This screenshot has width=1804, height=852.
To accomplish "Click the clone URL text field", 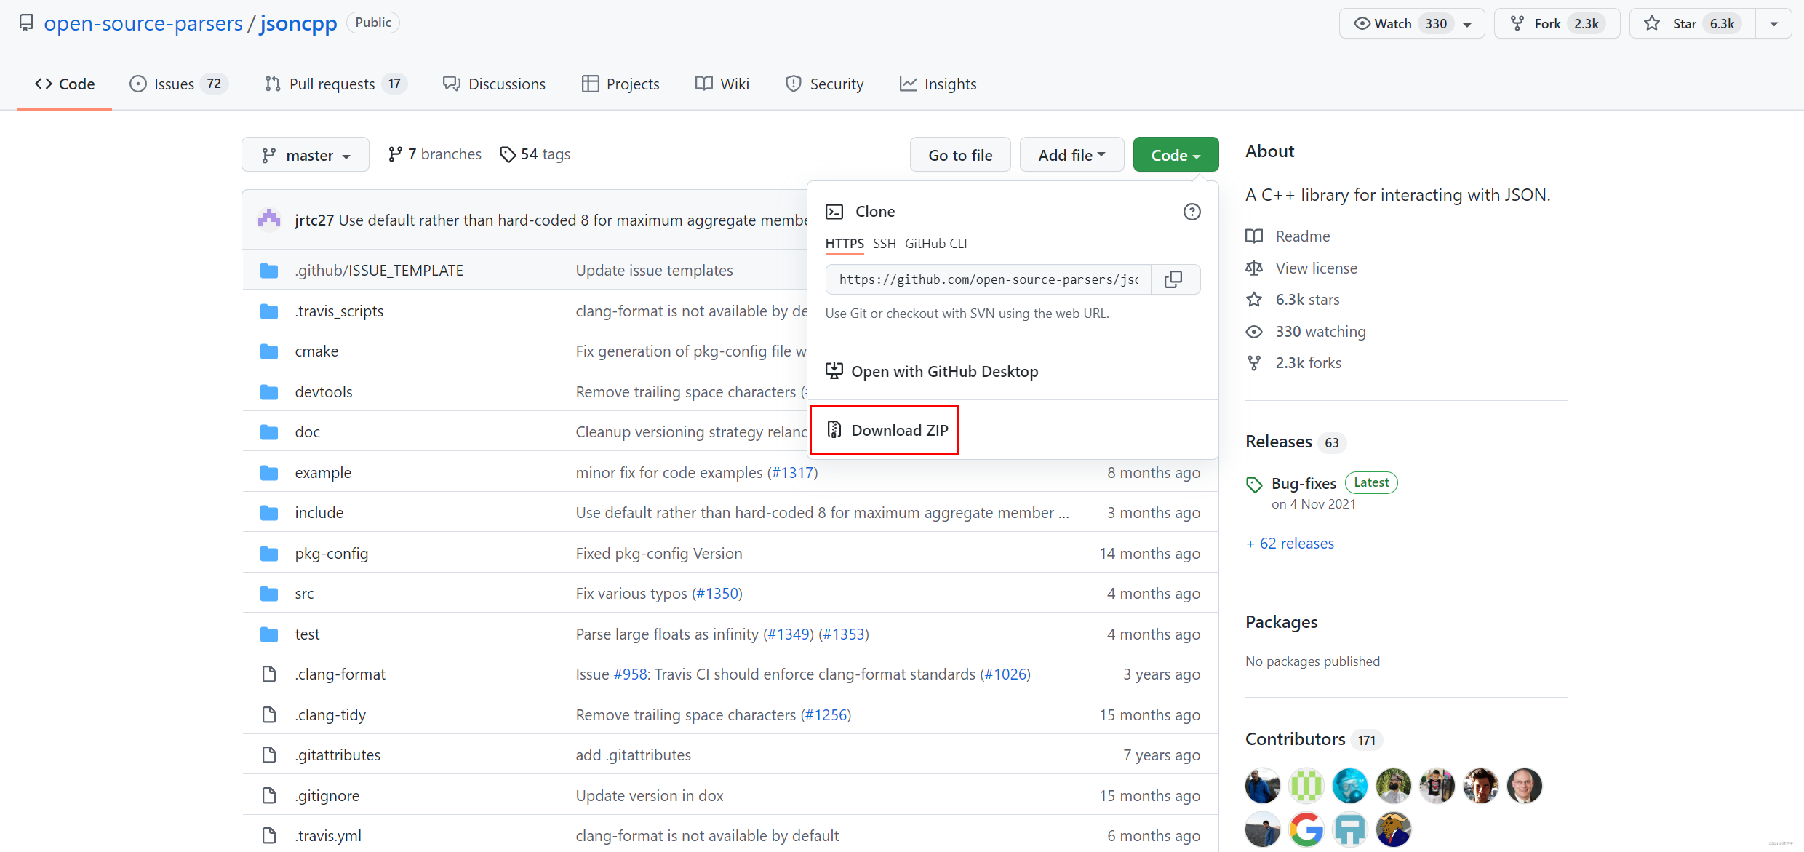I will (x=988, y=279).
